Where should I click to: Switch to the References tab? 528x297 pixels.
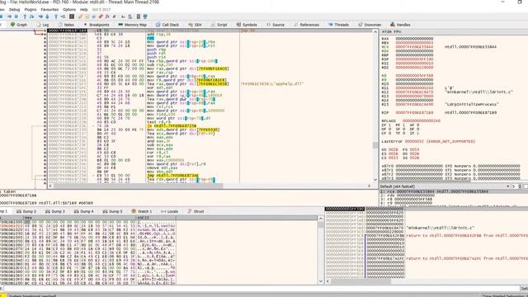pos(306,25)
